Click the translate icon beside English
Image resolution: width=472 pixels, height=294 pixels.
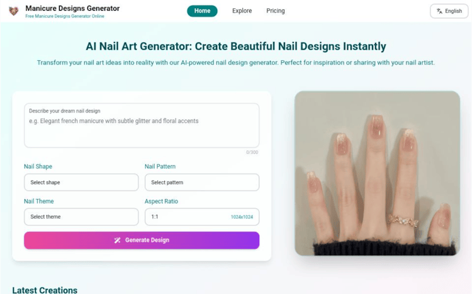click(439, 11)
